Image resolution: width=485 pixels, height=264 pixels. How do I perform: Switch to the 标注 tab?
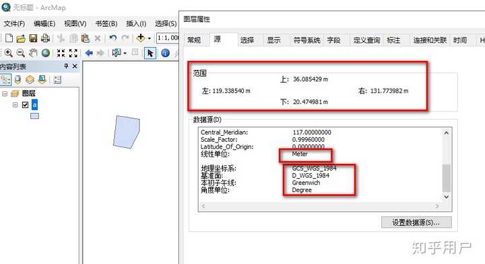tap(394, 40)
